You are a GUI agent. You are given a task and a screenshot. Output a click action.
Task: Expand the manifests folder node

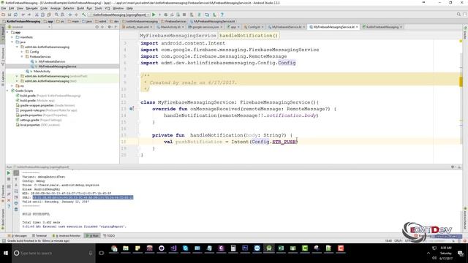(12, 37)
